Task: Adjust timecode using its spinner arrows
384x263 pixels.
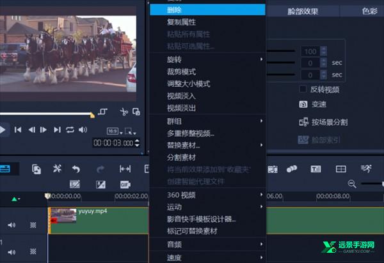Action: pyautogui.click(x=137, y=143)
